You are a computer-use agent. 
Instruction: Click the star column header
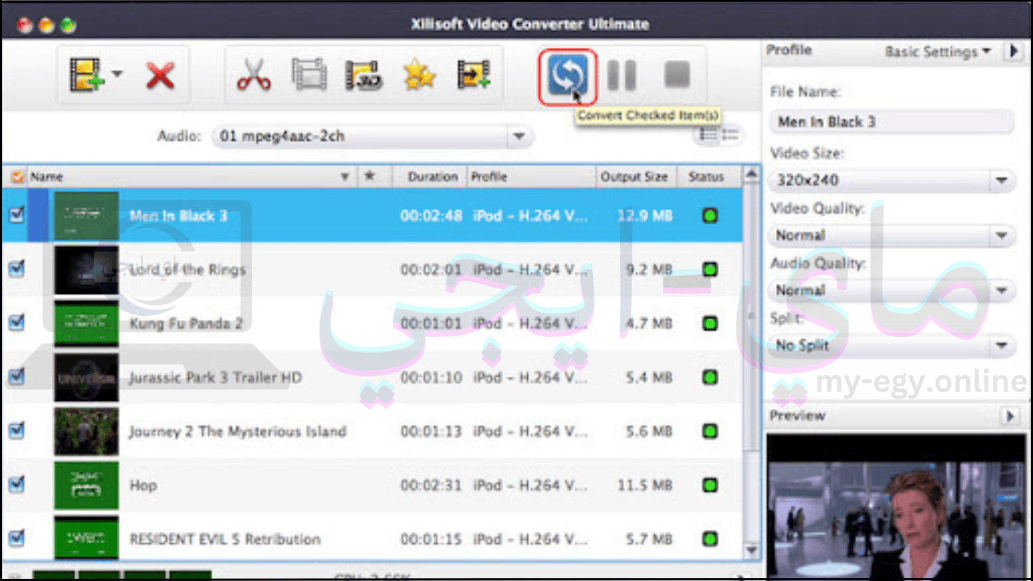(370, 176)
